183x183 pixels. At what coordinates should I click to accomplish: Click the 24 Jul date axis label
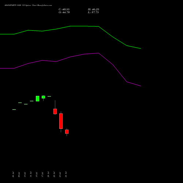coord(66,175)
